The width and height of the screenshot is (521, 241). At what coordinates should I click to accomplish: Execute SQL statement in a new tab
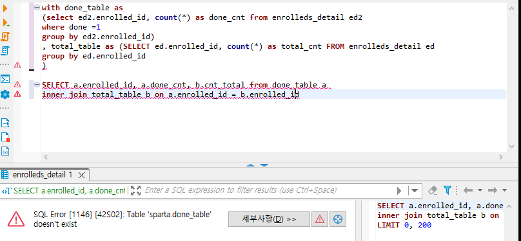pos(6,22)
